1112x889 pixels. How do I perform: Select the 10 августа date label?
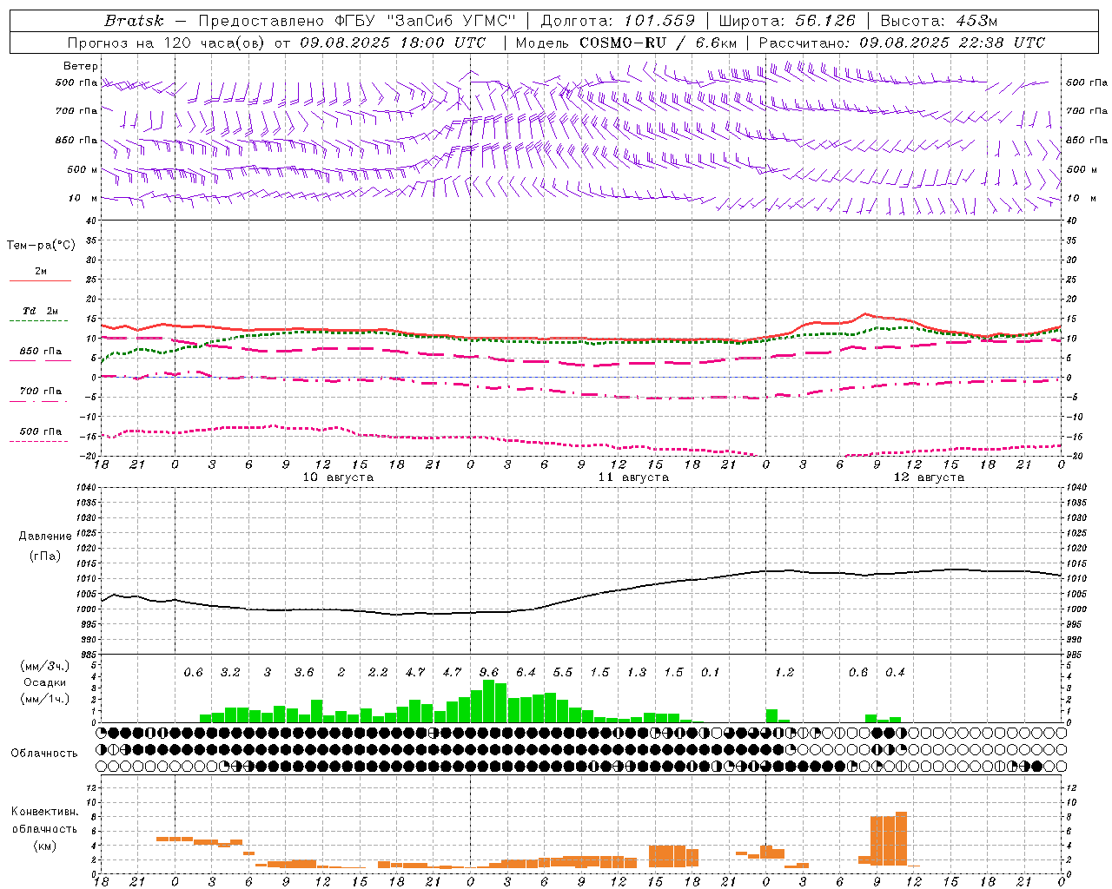click(338, 477)
